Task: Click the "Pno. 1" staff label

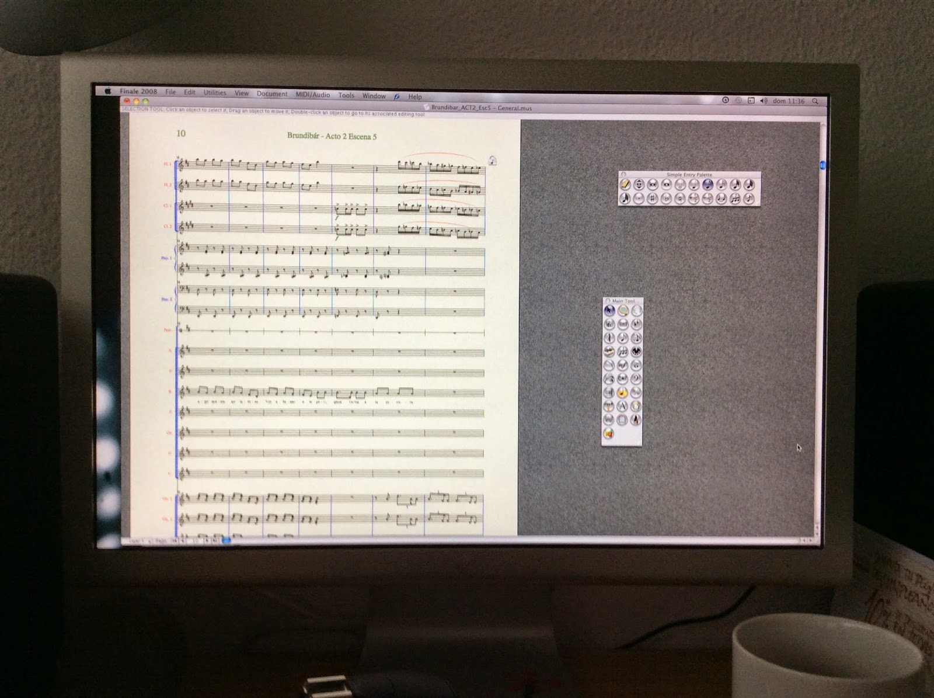Action: click(x=166, y=258)
